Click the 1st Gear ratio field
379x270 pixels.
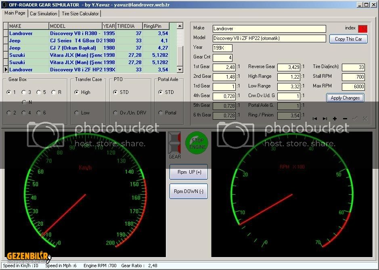point(224,67)
